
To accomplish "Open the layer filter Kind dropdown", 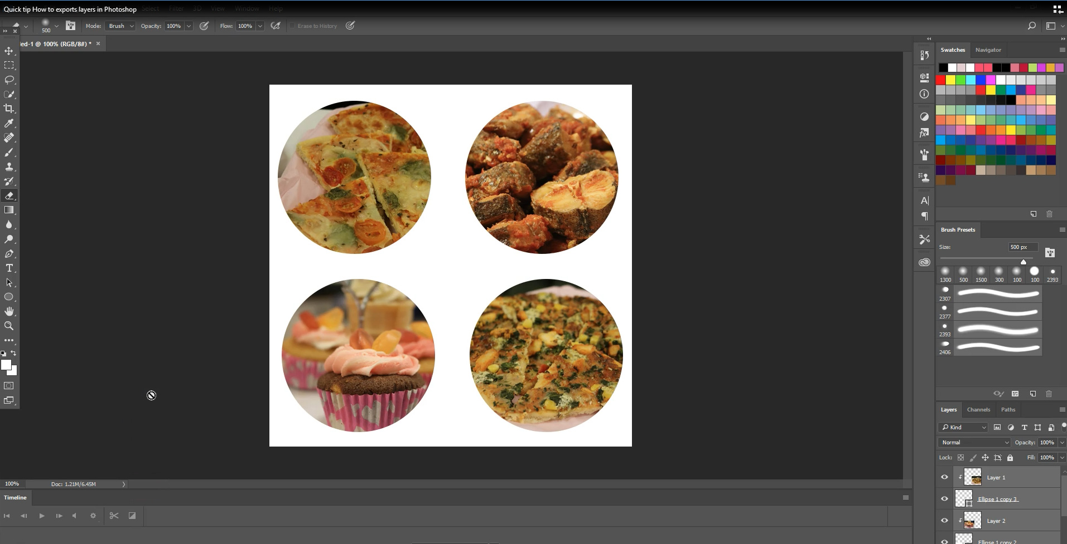I will point(963,427).
